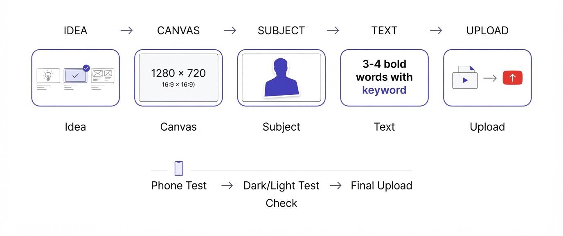Click the purple keyword text
This screenshot has height=236, width=563.
384,90
